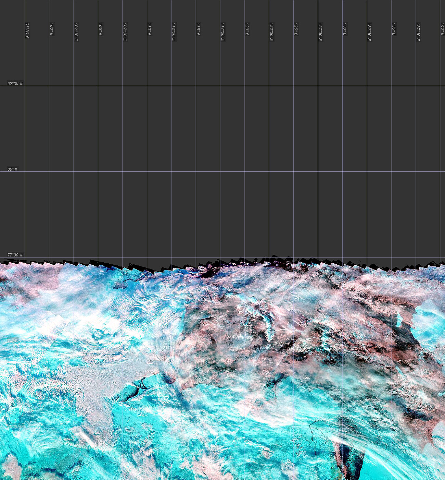Viewport: 445px width, 480px height.
Task: Click the 122°30' E longitude label
Action: 272,32
